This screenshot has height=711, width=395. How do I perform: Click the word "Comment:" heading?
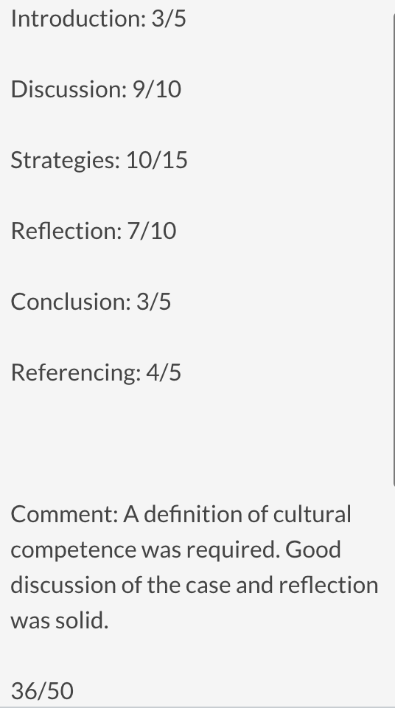(x=64, y=514)
